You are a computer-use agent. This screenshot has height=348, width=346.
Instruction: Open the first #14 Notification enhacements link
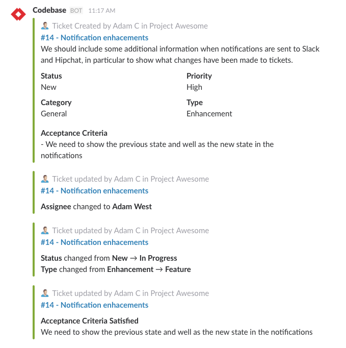coord(94,38)
